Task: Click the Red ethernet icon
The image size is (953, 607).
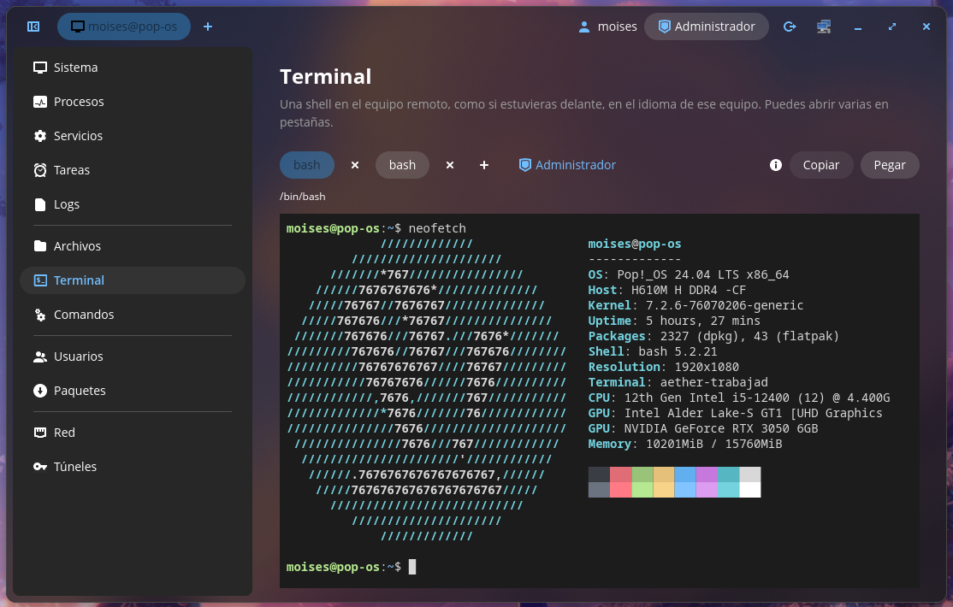Action: coord(40,433)
